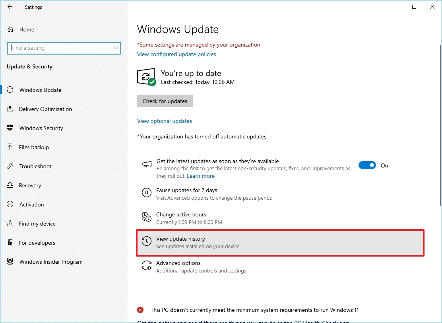Click Check for updates button
This screenshot has width=442, height=323.
[165, 101]
